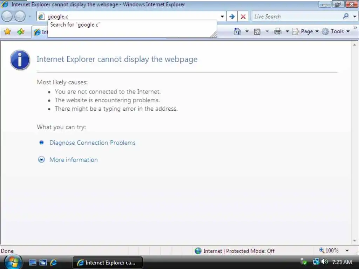Image resolution: width=359 pixels, height=269 pixels.
Task: Open the Tools menu
Action: pos(336,31)
